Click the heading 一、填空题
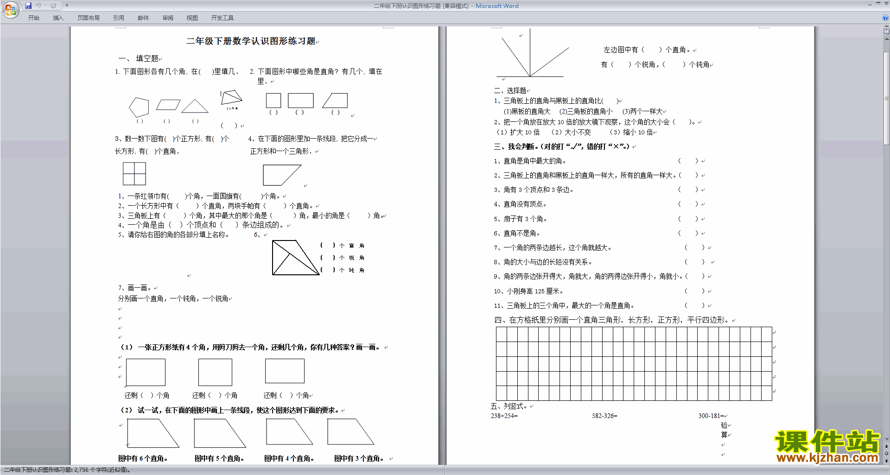Screen dimensions: 890x475 point(139,58)
